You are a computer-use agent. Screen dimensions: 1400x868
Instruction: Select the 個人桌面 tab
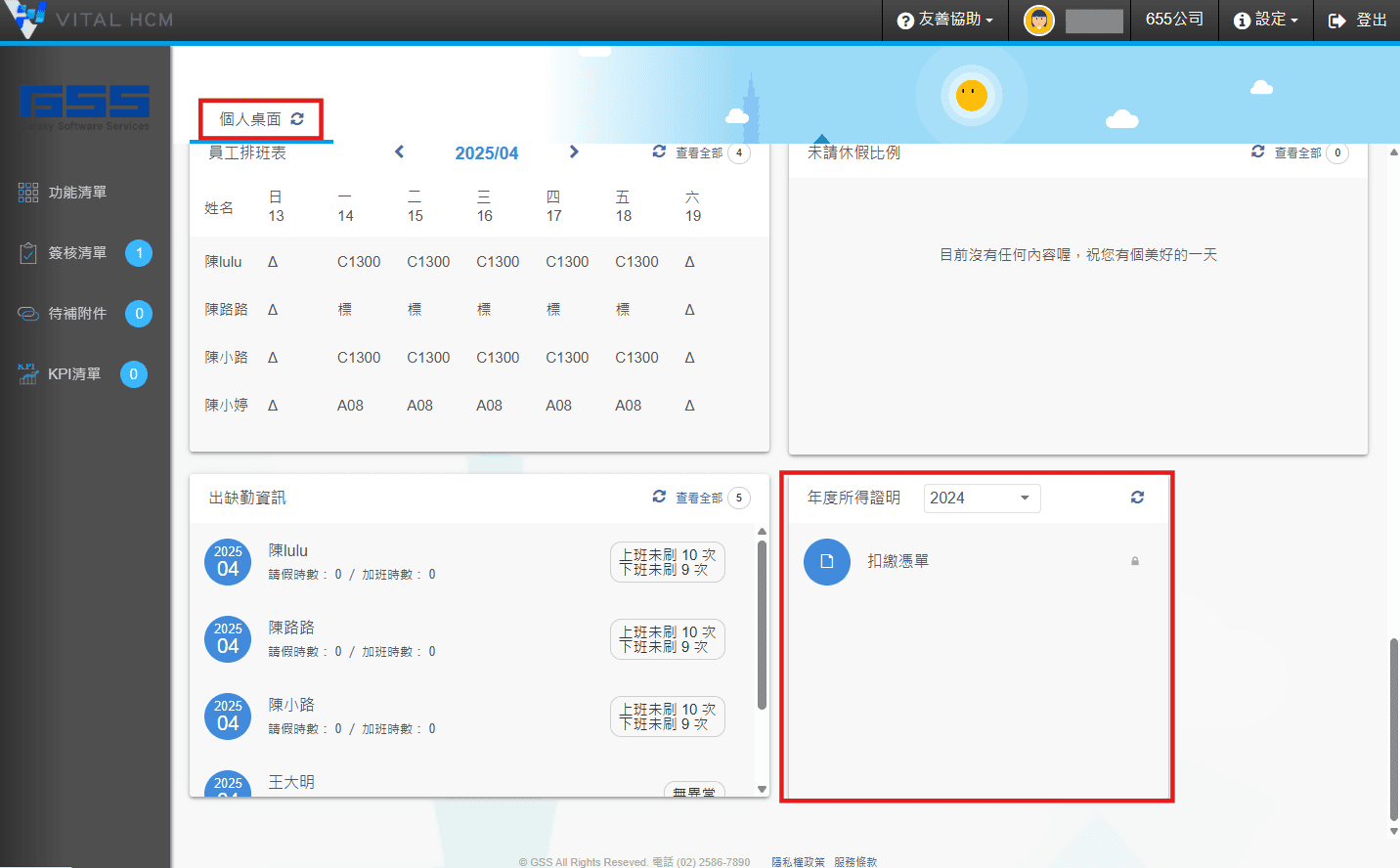pyautogui.click(x=249, y=119)
